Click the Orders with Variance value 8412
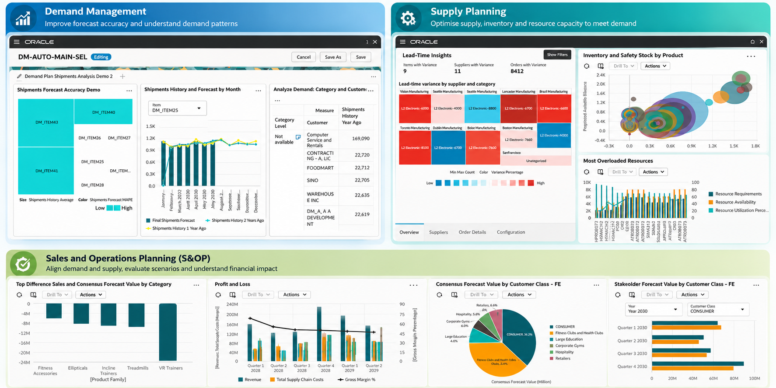This screenshot has height=388, width=776. coord(517,71)
